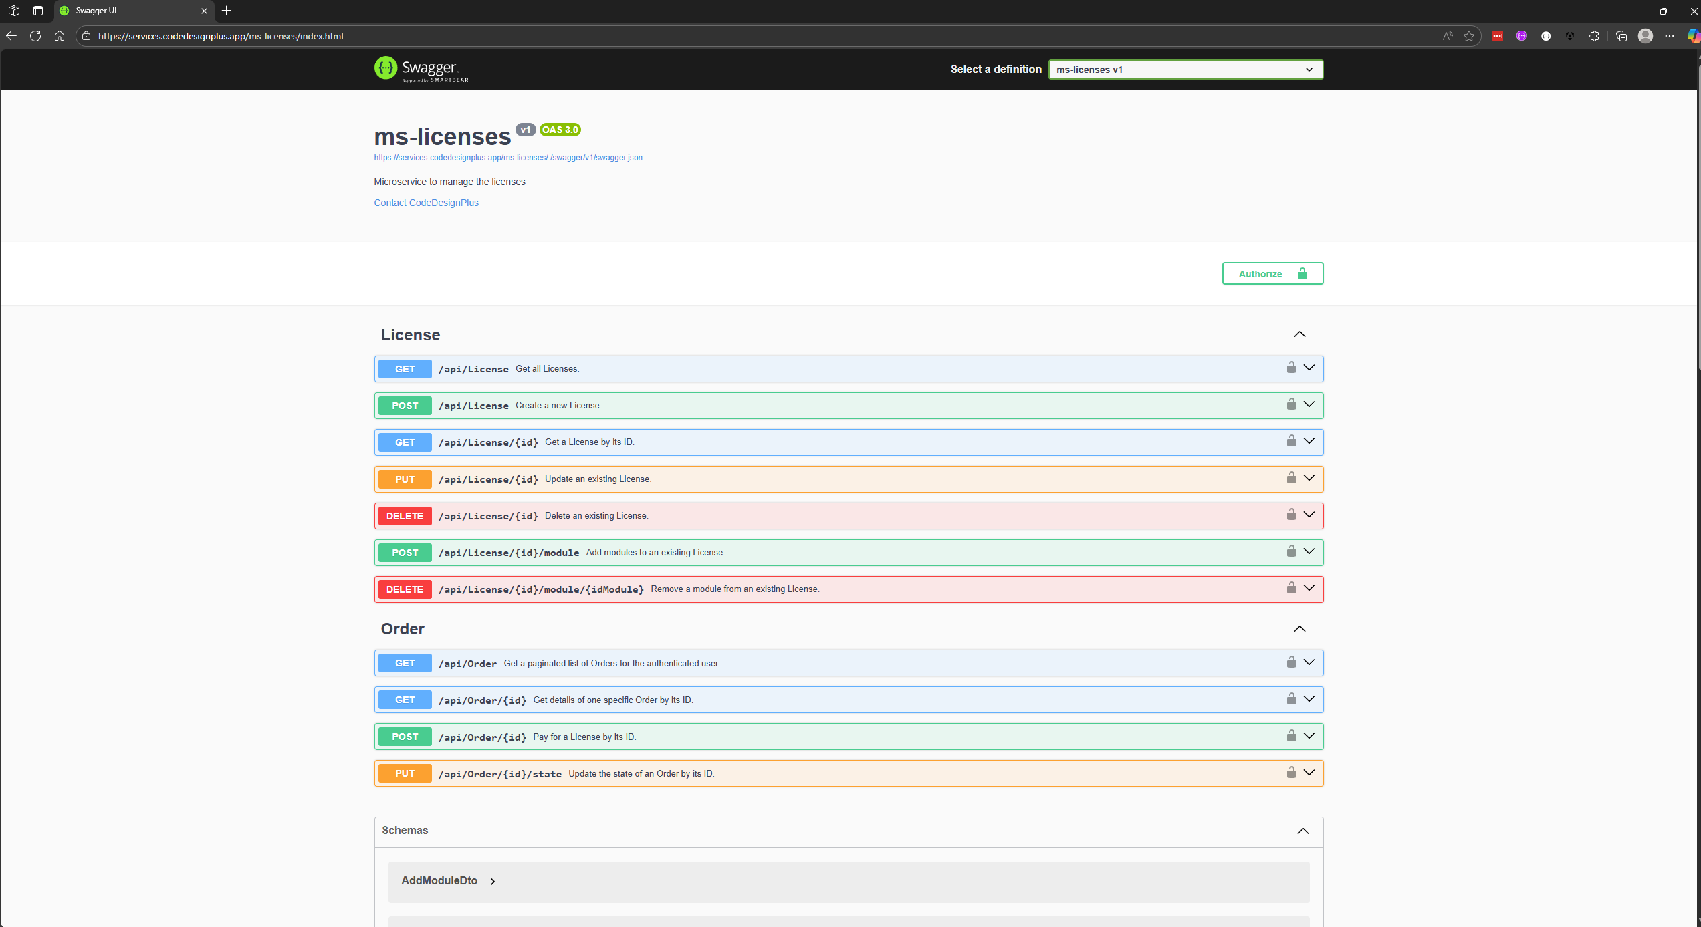
Task: Open browser home page icon
Action: tap(60, 36)
